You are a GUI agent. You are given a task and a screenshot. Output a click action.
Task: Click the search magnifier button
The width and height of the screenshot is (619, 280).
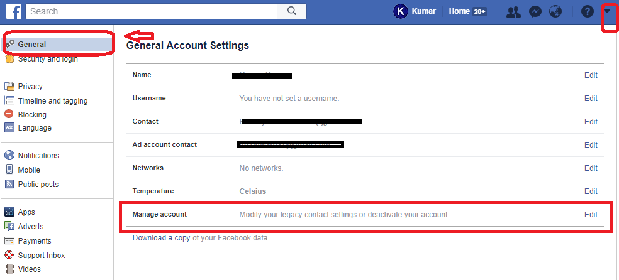click(292, 11)
